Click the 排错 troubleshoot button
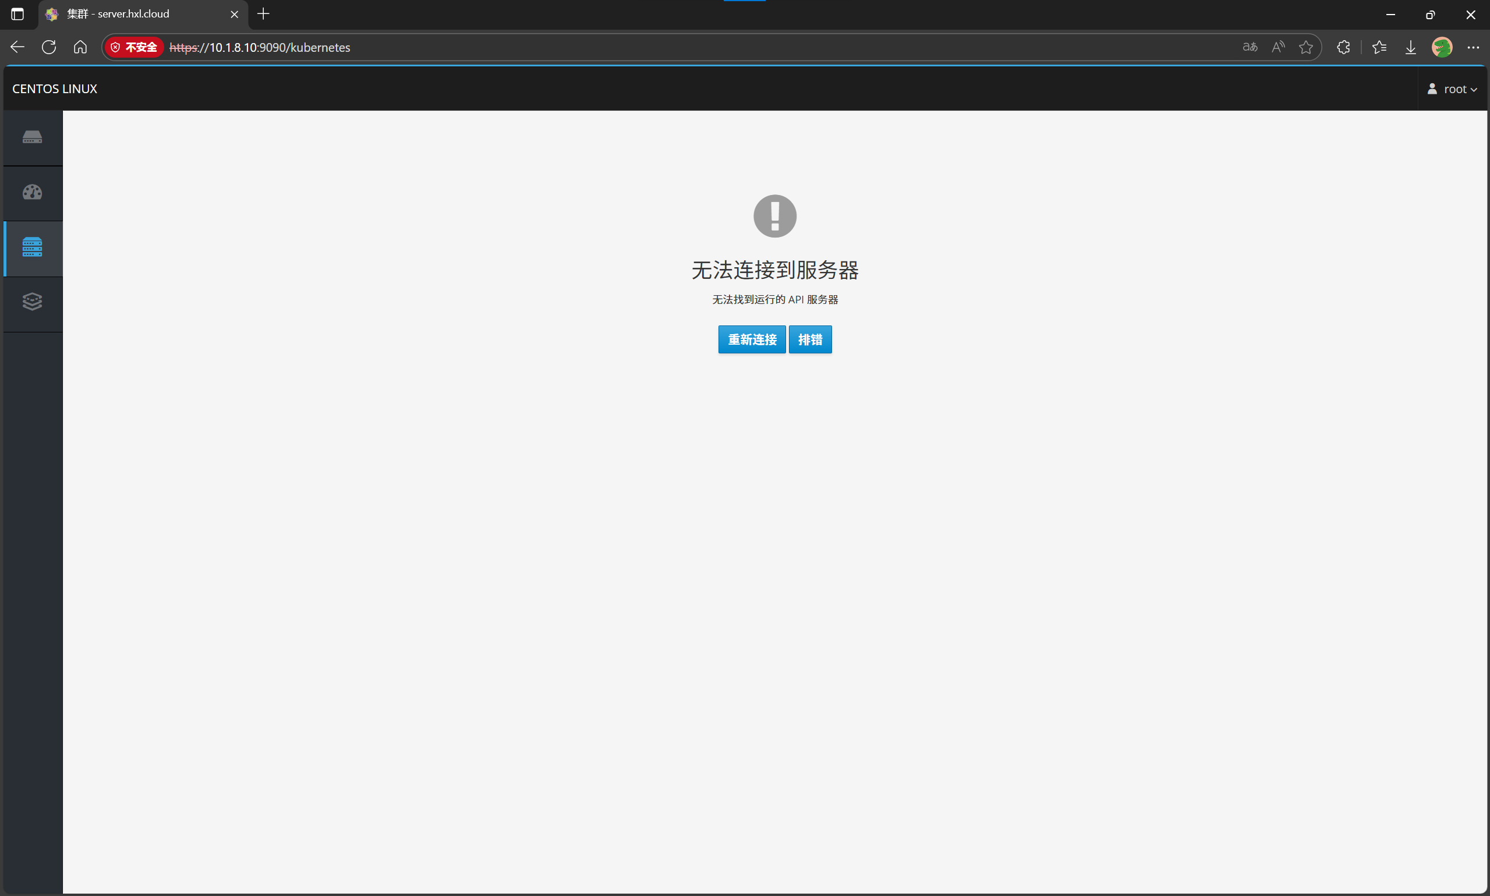This screenshot has width=1490, height=896. [810, 339]
